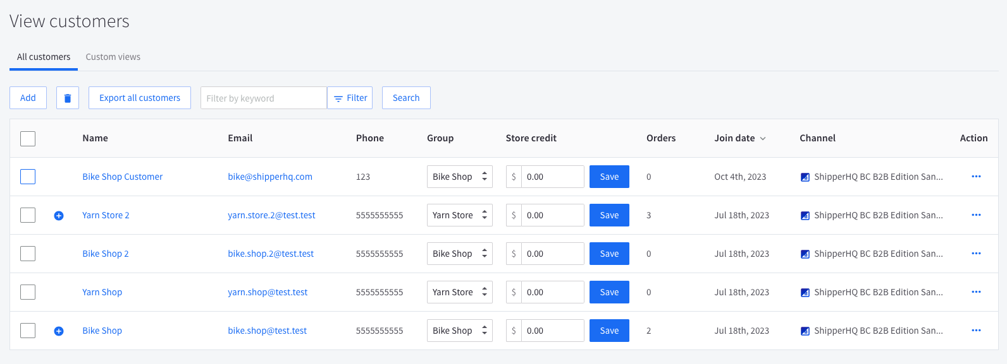The image size is (1007, 364).
Task: Open action menu for Bike Shop Customer
Action: 976,177
